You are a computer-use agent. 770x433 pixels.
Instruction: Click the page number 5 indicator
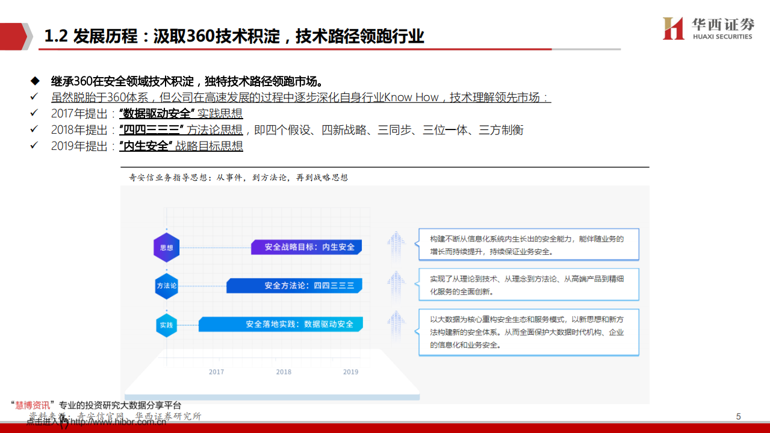[x=738, y=416]
